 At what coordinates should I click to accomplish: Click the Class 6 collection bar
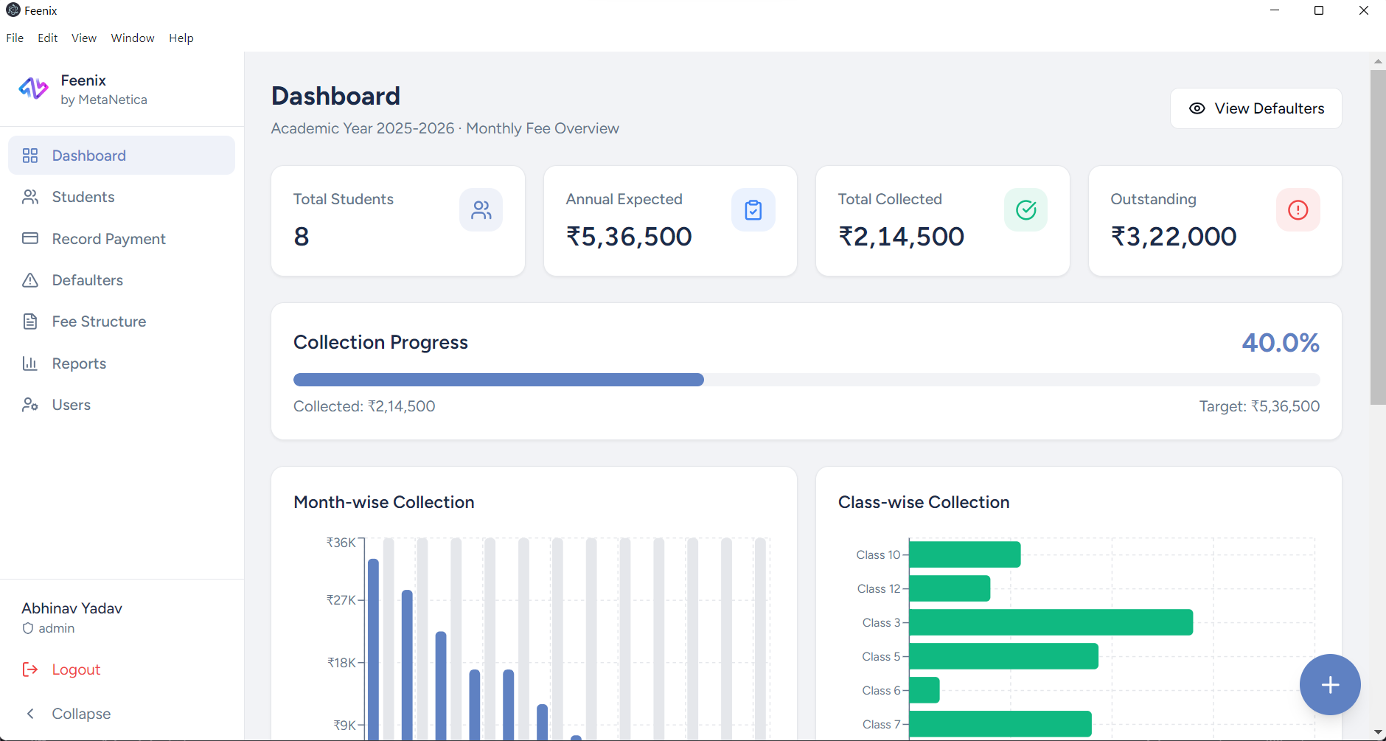pos(924,690)
